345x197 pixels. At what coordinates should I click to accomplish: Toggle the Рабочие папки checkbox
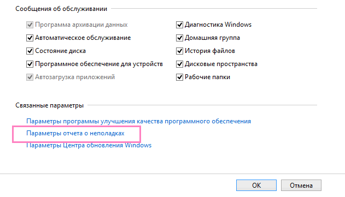coord(179,77)
